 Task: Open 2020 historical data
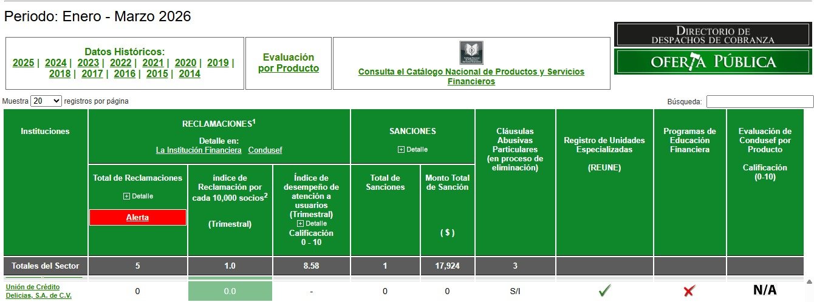(x=185, y=62)
